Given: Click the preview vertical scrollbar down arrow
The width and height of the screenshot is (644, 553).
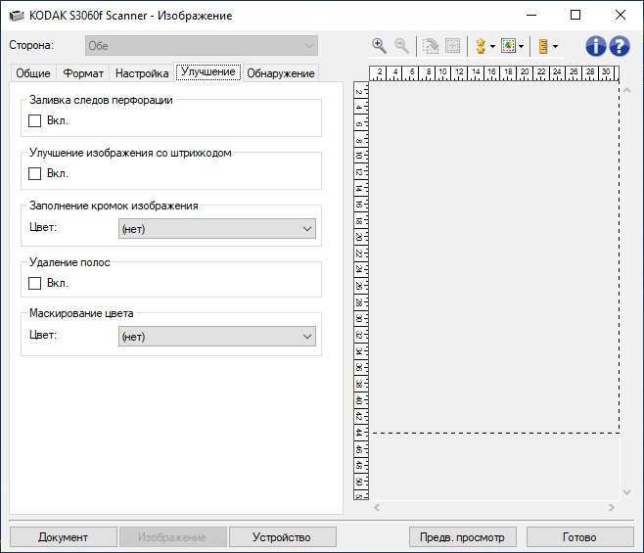Looking at the screenshot, I should click(x=626, y=491).
